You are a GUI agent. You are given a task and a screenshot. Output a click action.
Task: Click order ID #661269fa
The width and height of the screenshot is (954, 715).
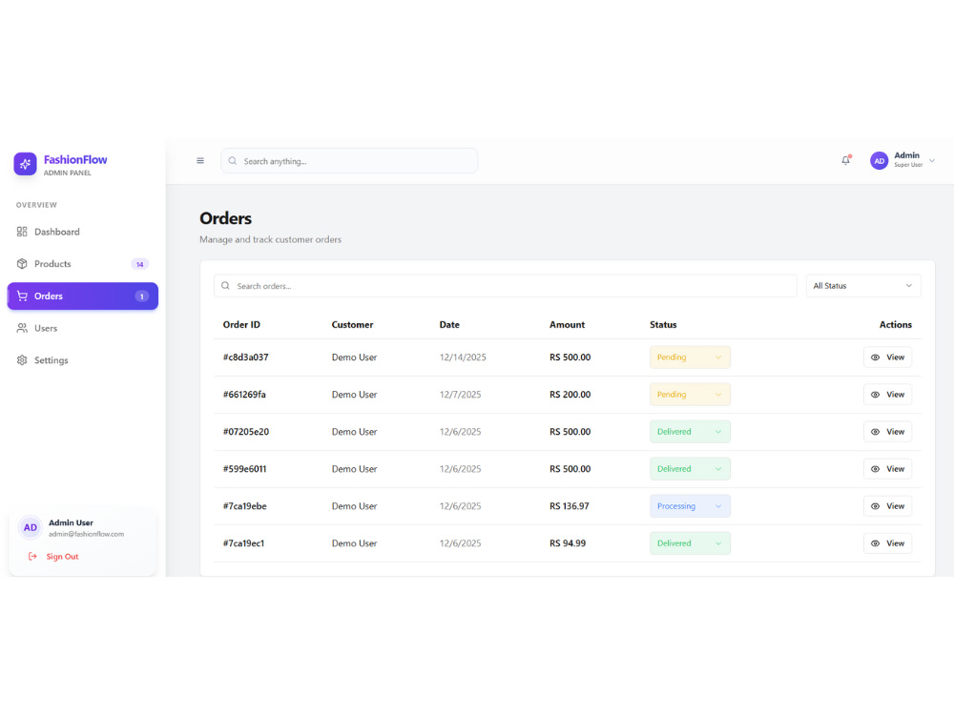244,395
